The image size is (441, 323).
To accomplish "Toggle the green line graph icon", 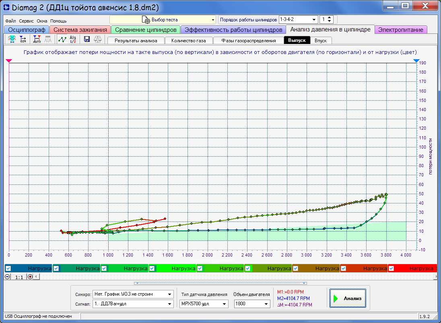I will (x=62, y=39).
